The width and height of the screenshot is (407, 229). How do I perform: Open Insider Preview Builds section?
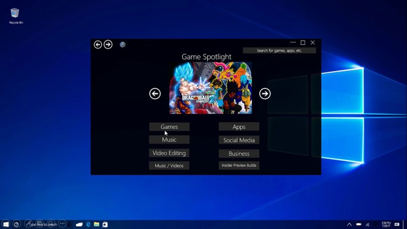point(239,165)
